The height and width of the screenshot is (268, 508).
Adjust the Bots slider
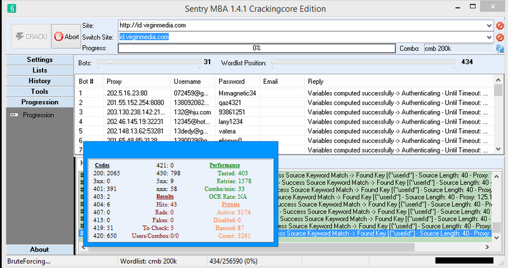149,62
